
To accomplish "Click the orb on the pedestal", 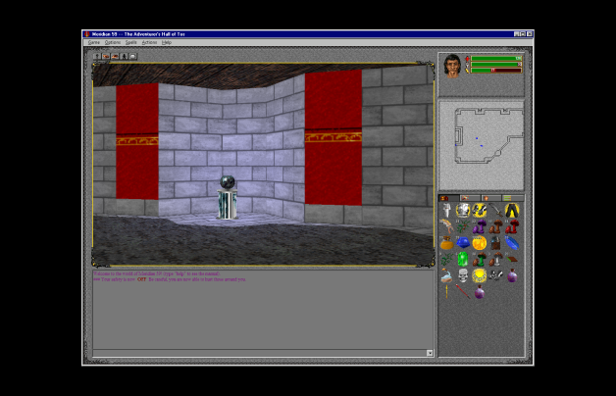I will tap(228, 182).
